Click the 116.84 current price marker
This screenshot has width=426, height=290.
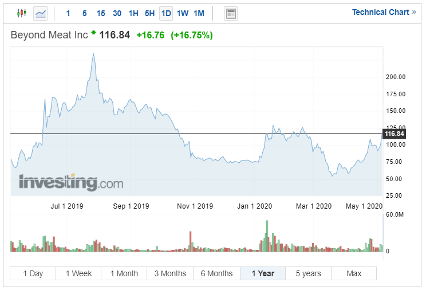[x=394, y=134]
